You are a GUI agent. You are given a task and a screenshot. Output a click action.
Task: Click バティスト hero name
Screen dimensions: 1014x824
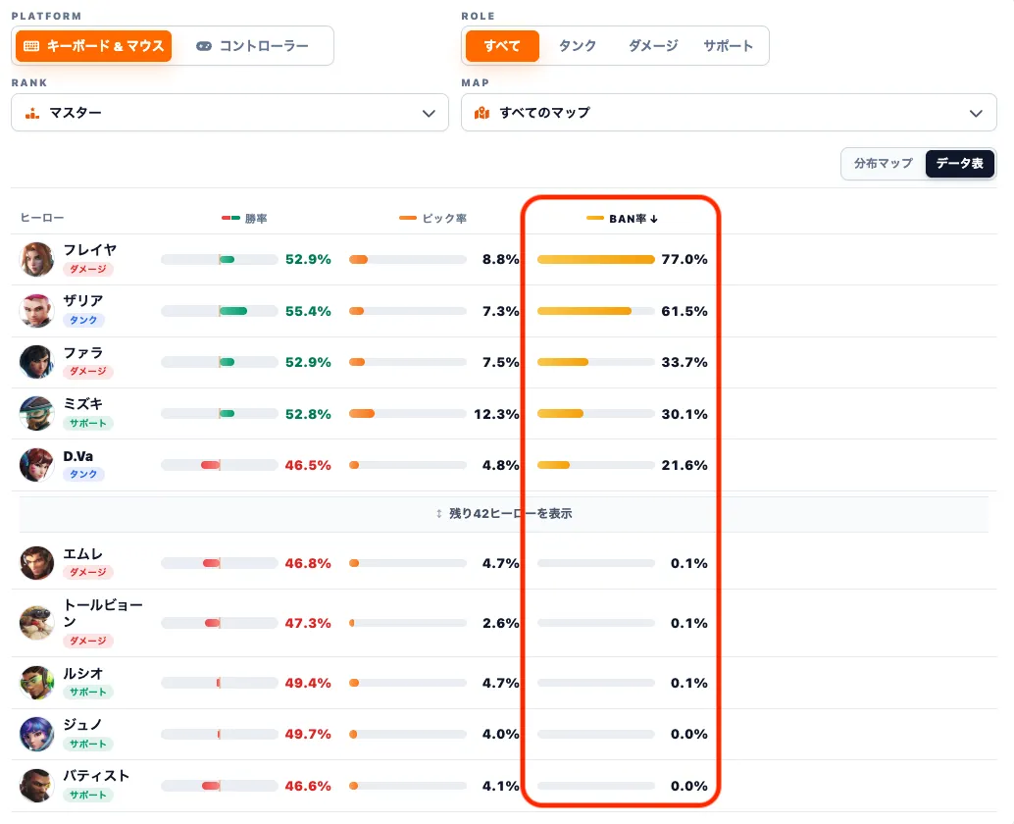click(96, 776)
